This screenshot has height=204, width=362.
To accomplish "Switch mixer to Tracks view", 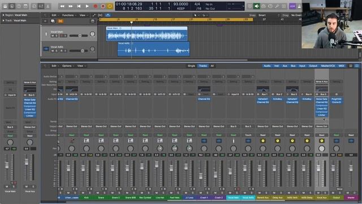I will tap(202, 66).
